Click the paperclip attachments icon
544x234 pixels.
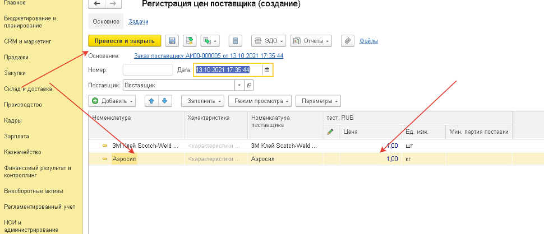click(347, 41)
